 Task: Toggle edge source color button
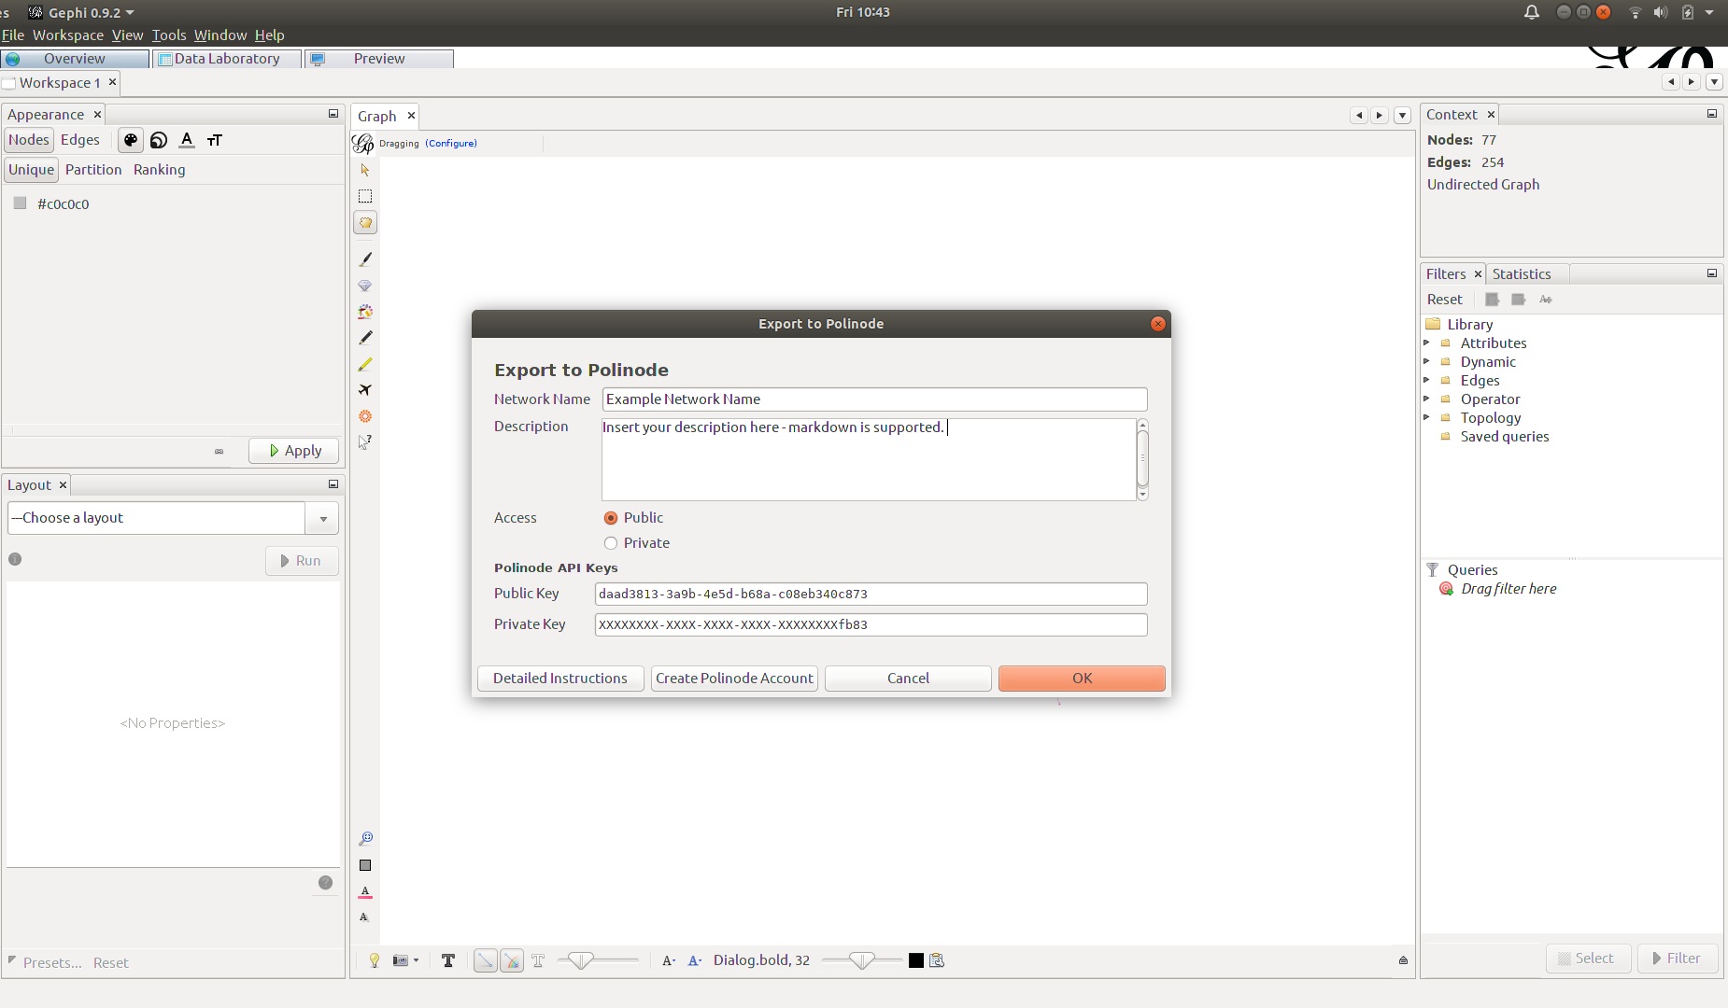coord(512,960)
